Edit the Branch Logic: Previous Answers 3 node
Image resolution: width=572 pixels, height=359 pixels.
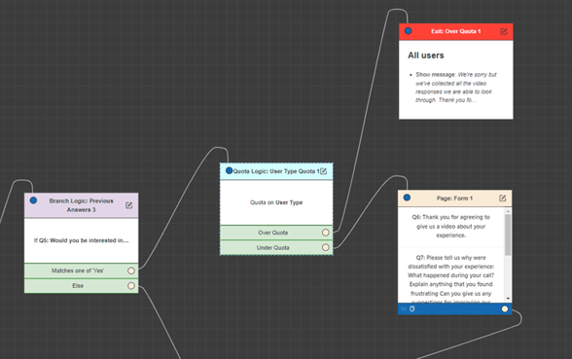pos(128,205)
